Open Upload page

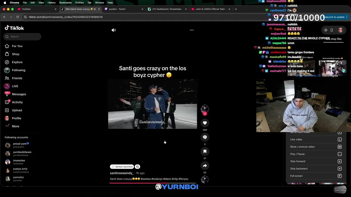pyautogui.click(x=13, y=110)
